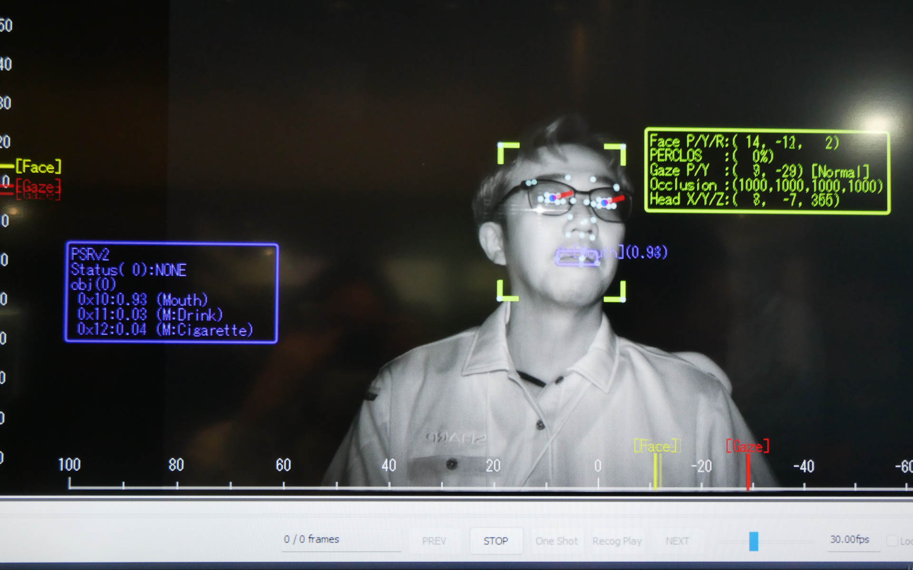The width and height of the screenshot is (913, 570).
Task: Click the One Shot button
Action: tap(556, 541)
